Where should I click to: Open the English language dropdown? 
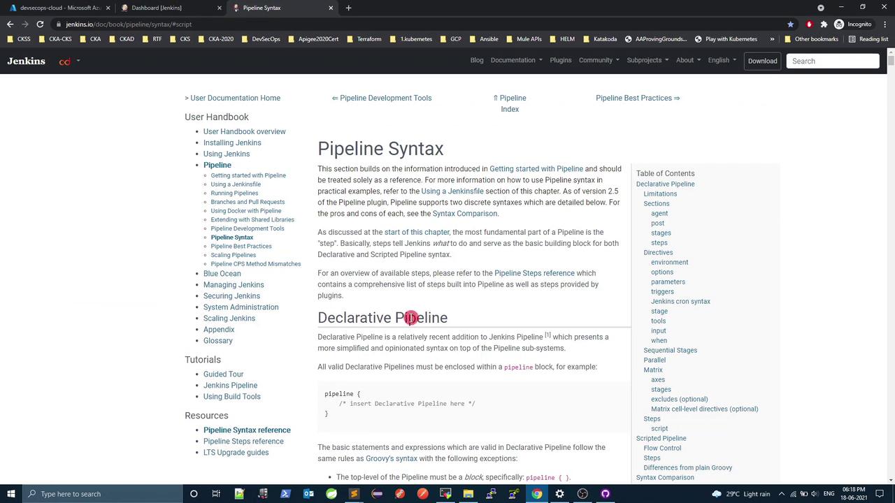coord(722,61)
